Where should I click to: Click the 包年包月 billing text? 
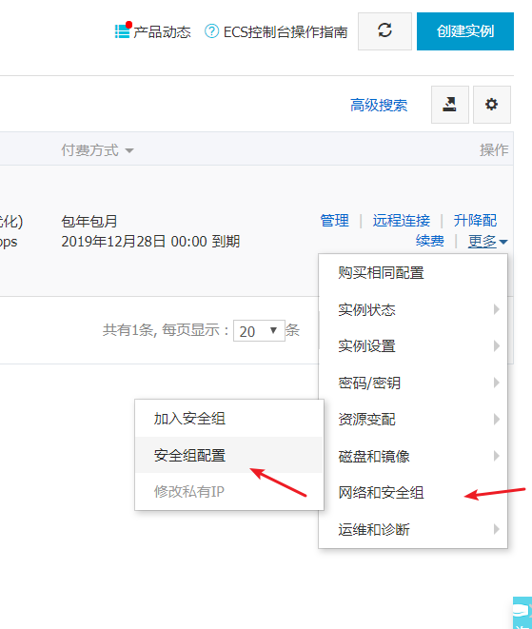tap(89, 221)
